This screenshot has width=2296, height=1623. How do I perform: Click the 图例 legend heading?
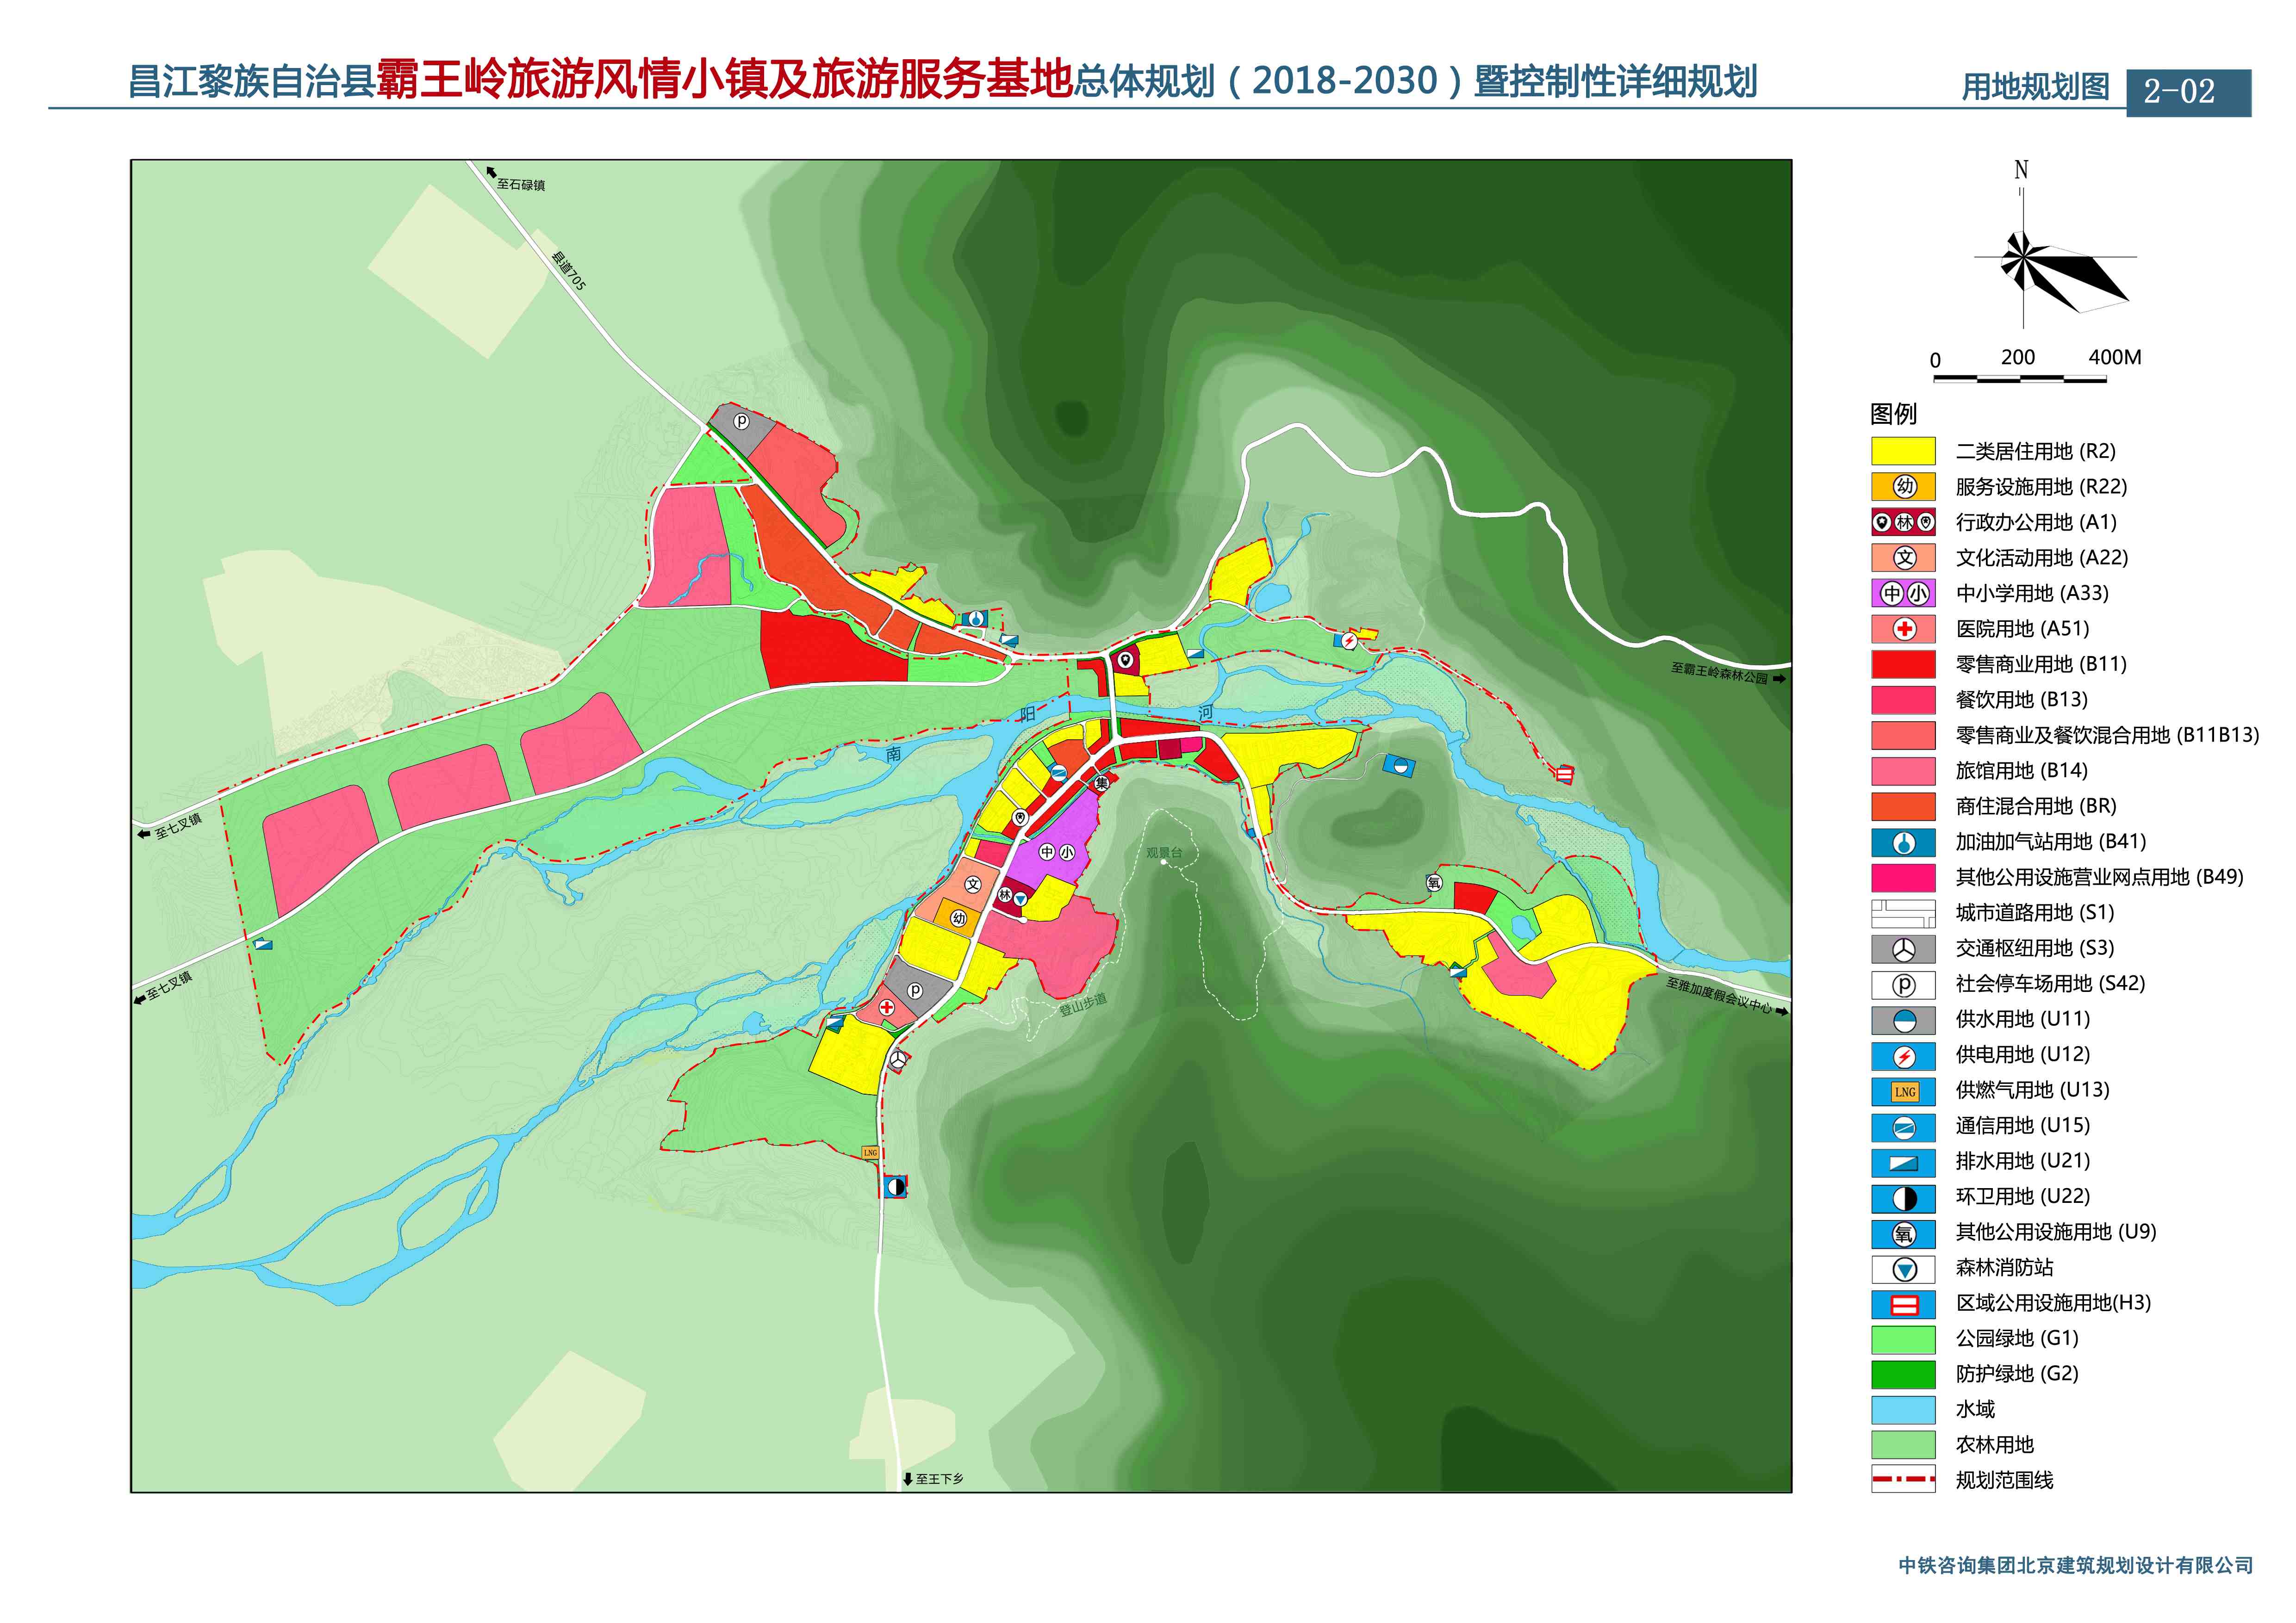pyautogui.click(x=1893, y=414)
